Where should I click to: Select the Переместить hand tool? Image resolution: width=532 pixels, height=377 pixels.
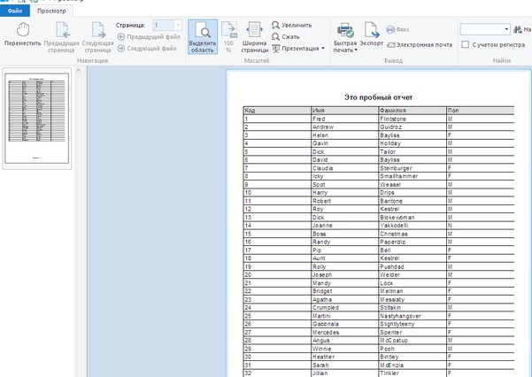[x=22, y=35]
